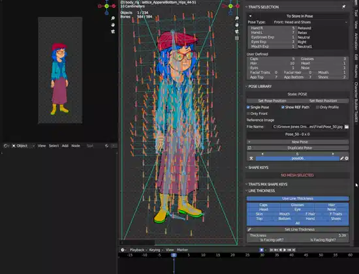The width and height of the screenshot is (359, 274).
Task: Open folder browser beside File Name field
Action: [x=347, y=127]
